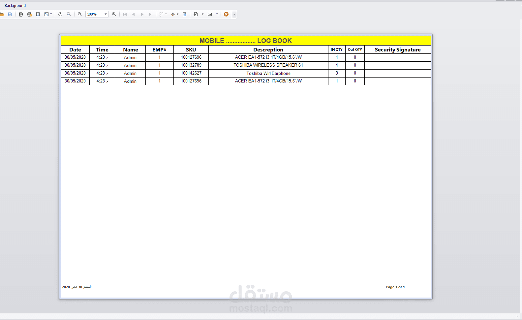Open a document with the folder icon

click(2, 14)
